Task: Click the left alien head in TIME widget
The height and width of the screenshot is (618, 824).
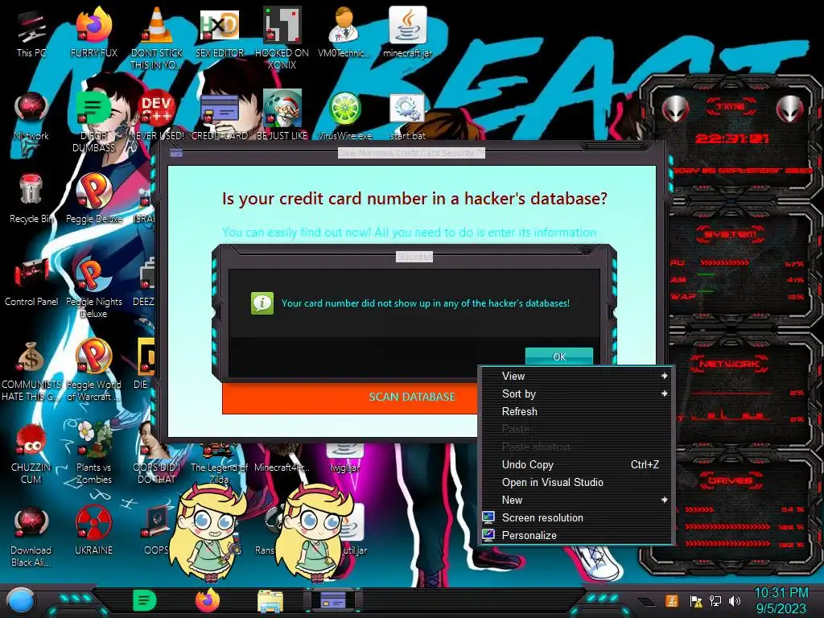Action: coord(675,109)
